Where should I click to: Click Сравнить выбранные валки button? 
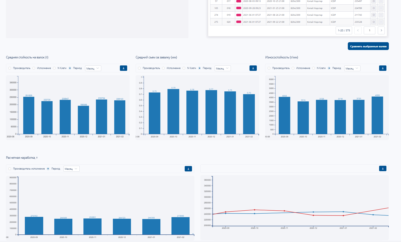pos(368,46)
